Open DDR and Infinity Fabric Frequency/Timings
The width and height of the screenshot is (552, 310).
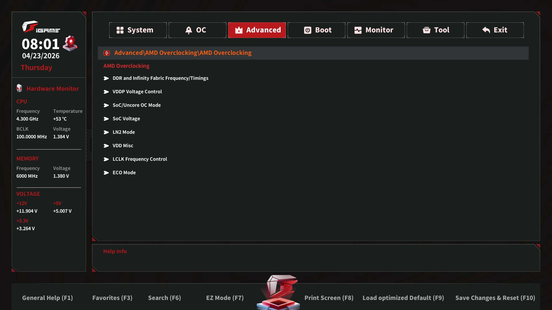pos(160,78)
